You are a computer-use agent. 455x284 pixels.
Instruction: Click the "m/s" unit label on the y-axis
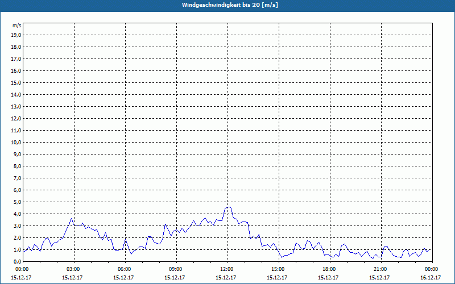(x=16, y=26)
